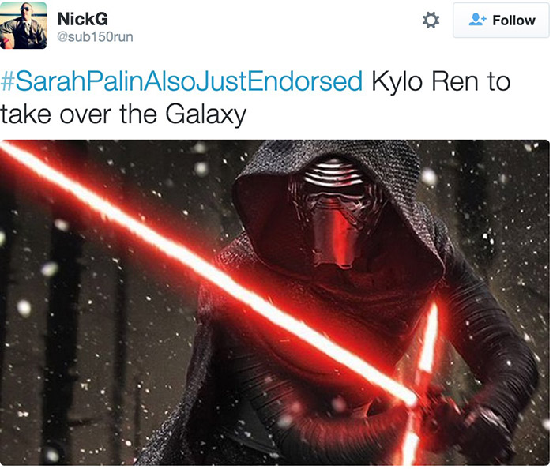Image resolution: width=553 pixels, height=469 pixels.
Task: Click the words 'Kylo Ren to' in tweet
Action: [441, 82]
